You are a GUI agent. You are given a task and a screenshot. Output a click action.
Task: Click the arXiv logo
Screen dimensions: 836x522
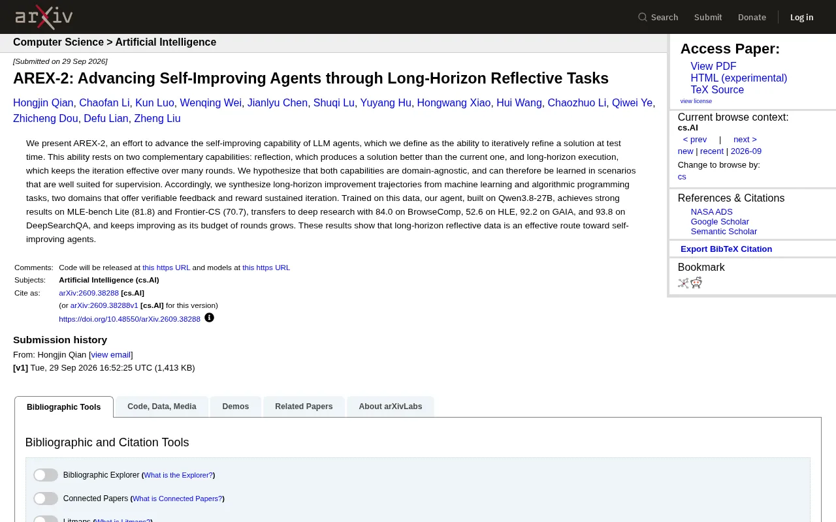click(x=44, y=17)
